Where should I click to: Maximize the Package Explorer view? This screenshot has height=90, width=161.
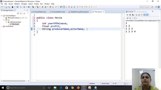coord(27,10)
